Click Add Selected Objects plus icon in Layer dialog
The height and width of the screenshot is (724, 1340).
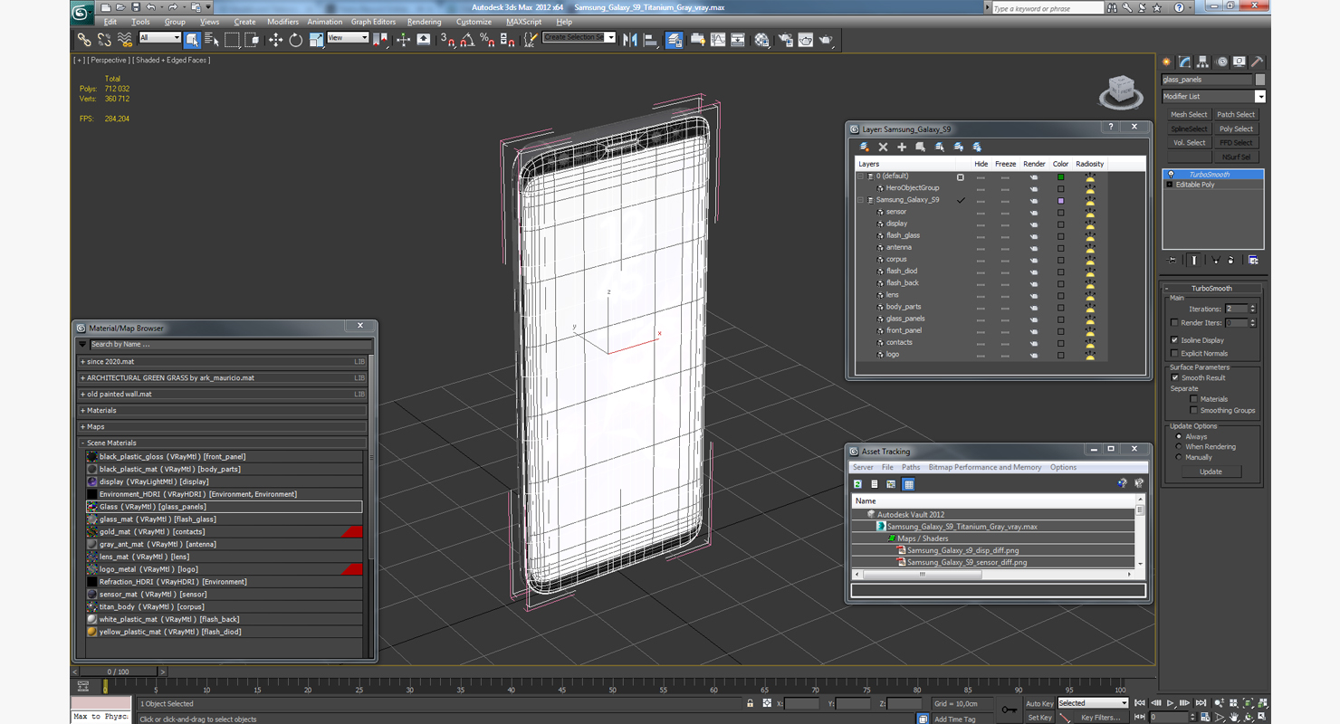pyautogui.click(x=902, y=147)
